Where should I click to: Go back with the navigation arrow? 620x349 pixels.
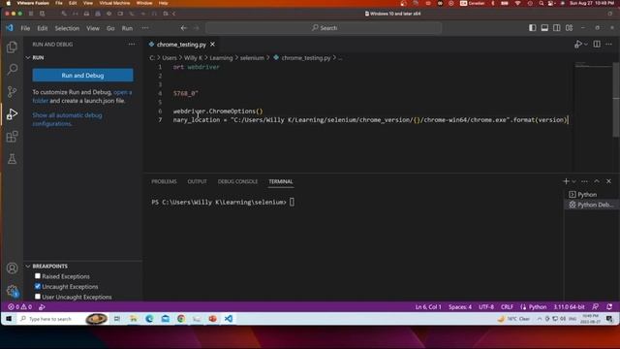[183, 28]
